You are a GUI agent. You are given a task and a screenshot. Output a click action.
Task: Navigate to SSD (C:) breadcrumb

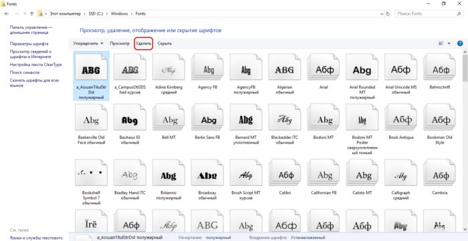[96, 14]
